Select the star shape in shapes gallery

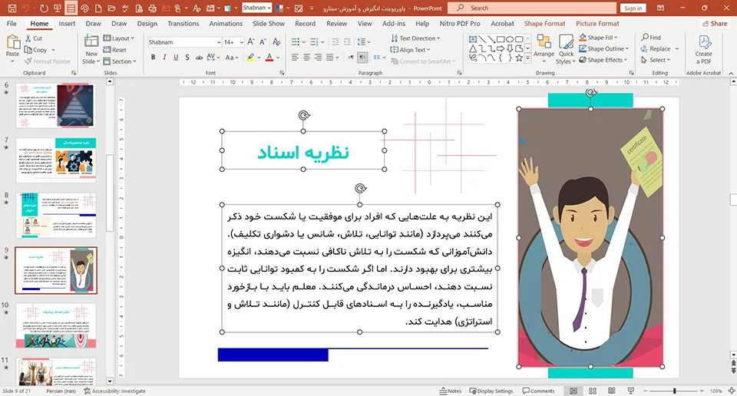click(x=519, y=58)
